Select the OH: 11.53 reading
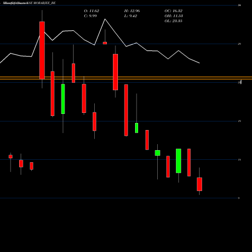The height and width of the screenshot is (252, 252). tap(173, 16)
